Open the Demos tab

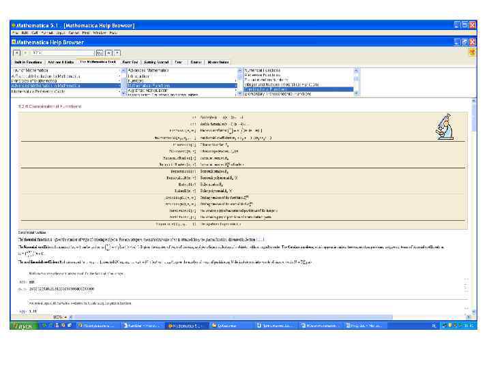pos(196,62)
